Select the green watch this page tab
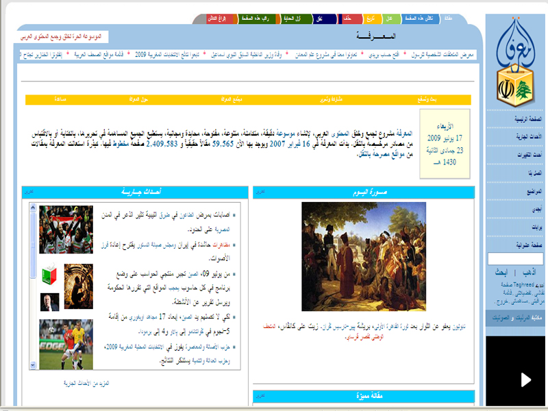The width and height of the screenshot is (548, 411). 256,18
